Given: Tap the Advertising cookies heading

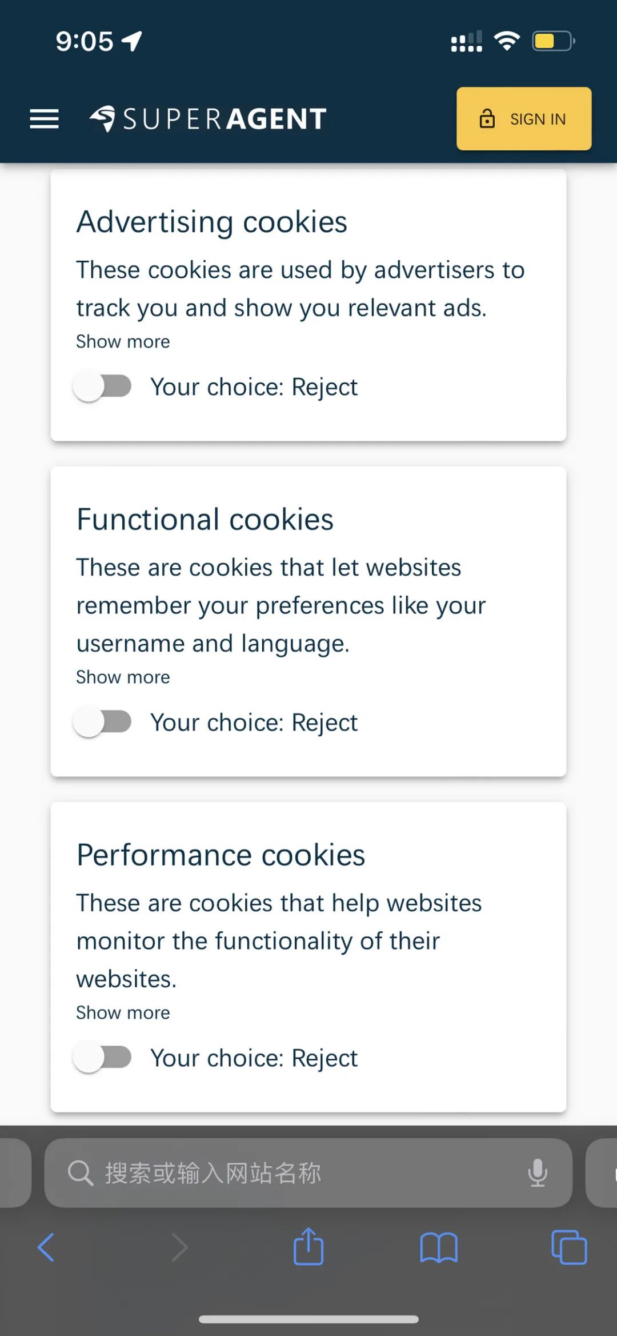Looking at the screenshot, I should tap(212, 222).
